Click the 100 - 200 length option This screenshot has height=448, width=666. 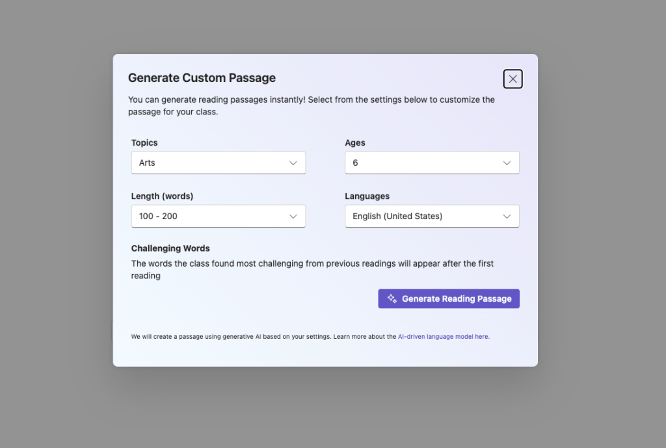click(218, 216)
